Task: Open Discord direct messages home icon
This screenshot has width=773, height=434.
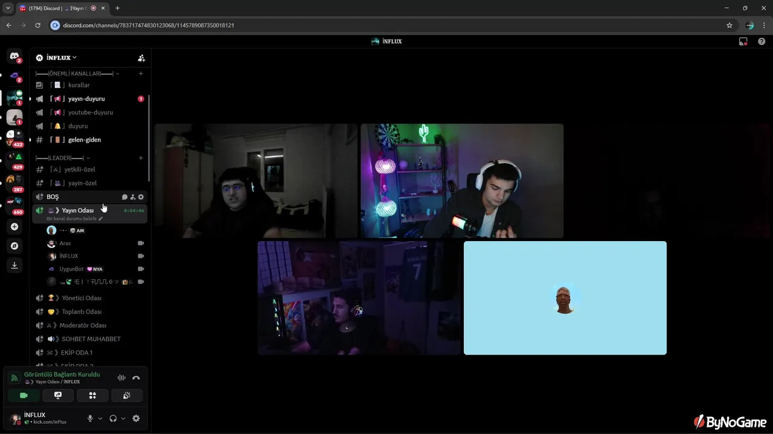Action: click(x=14, y=56)
